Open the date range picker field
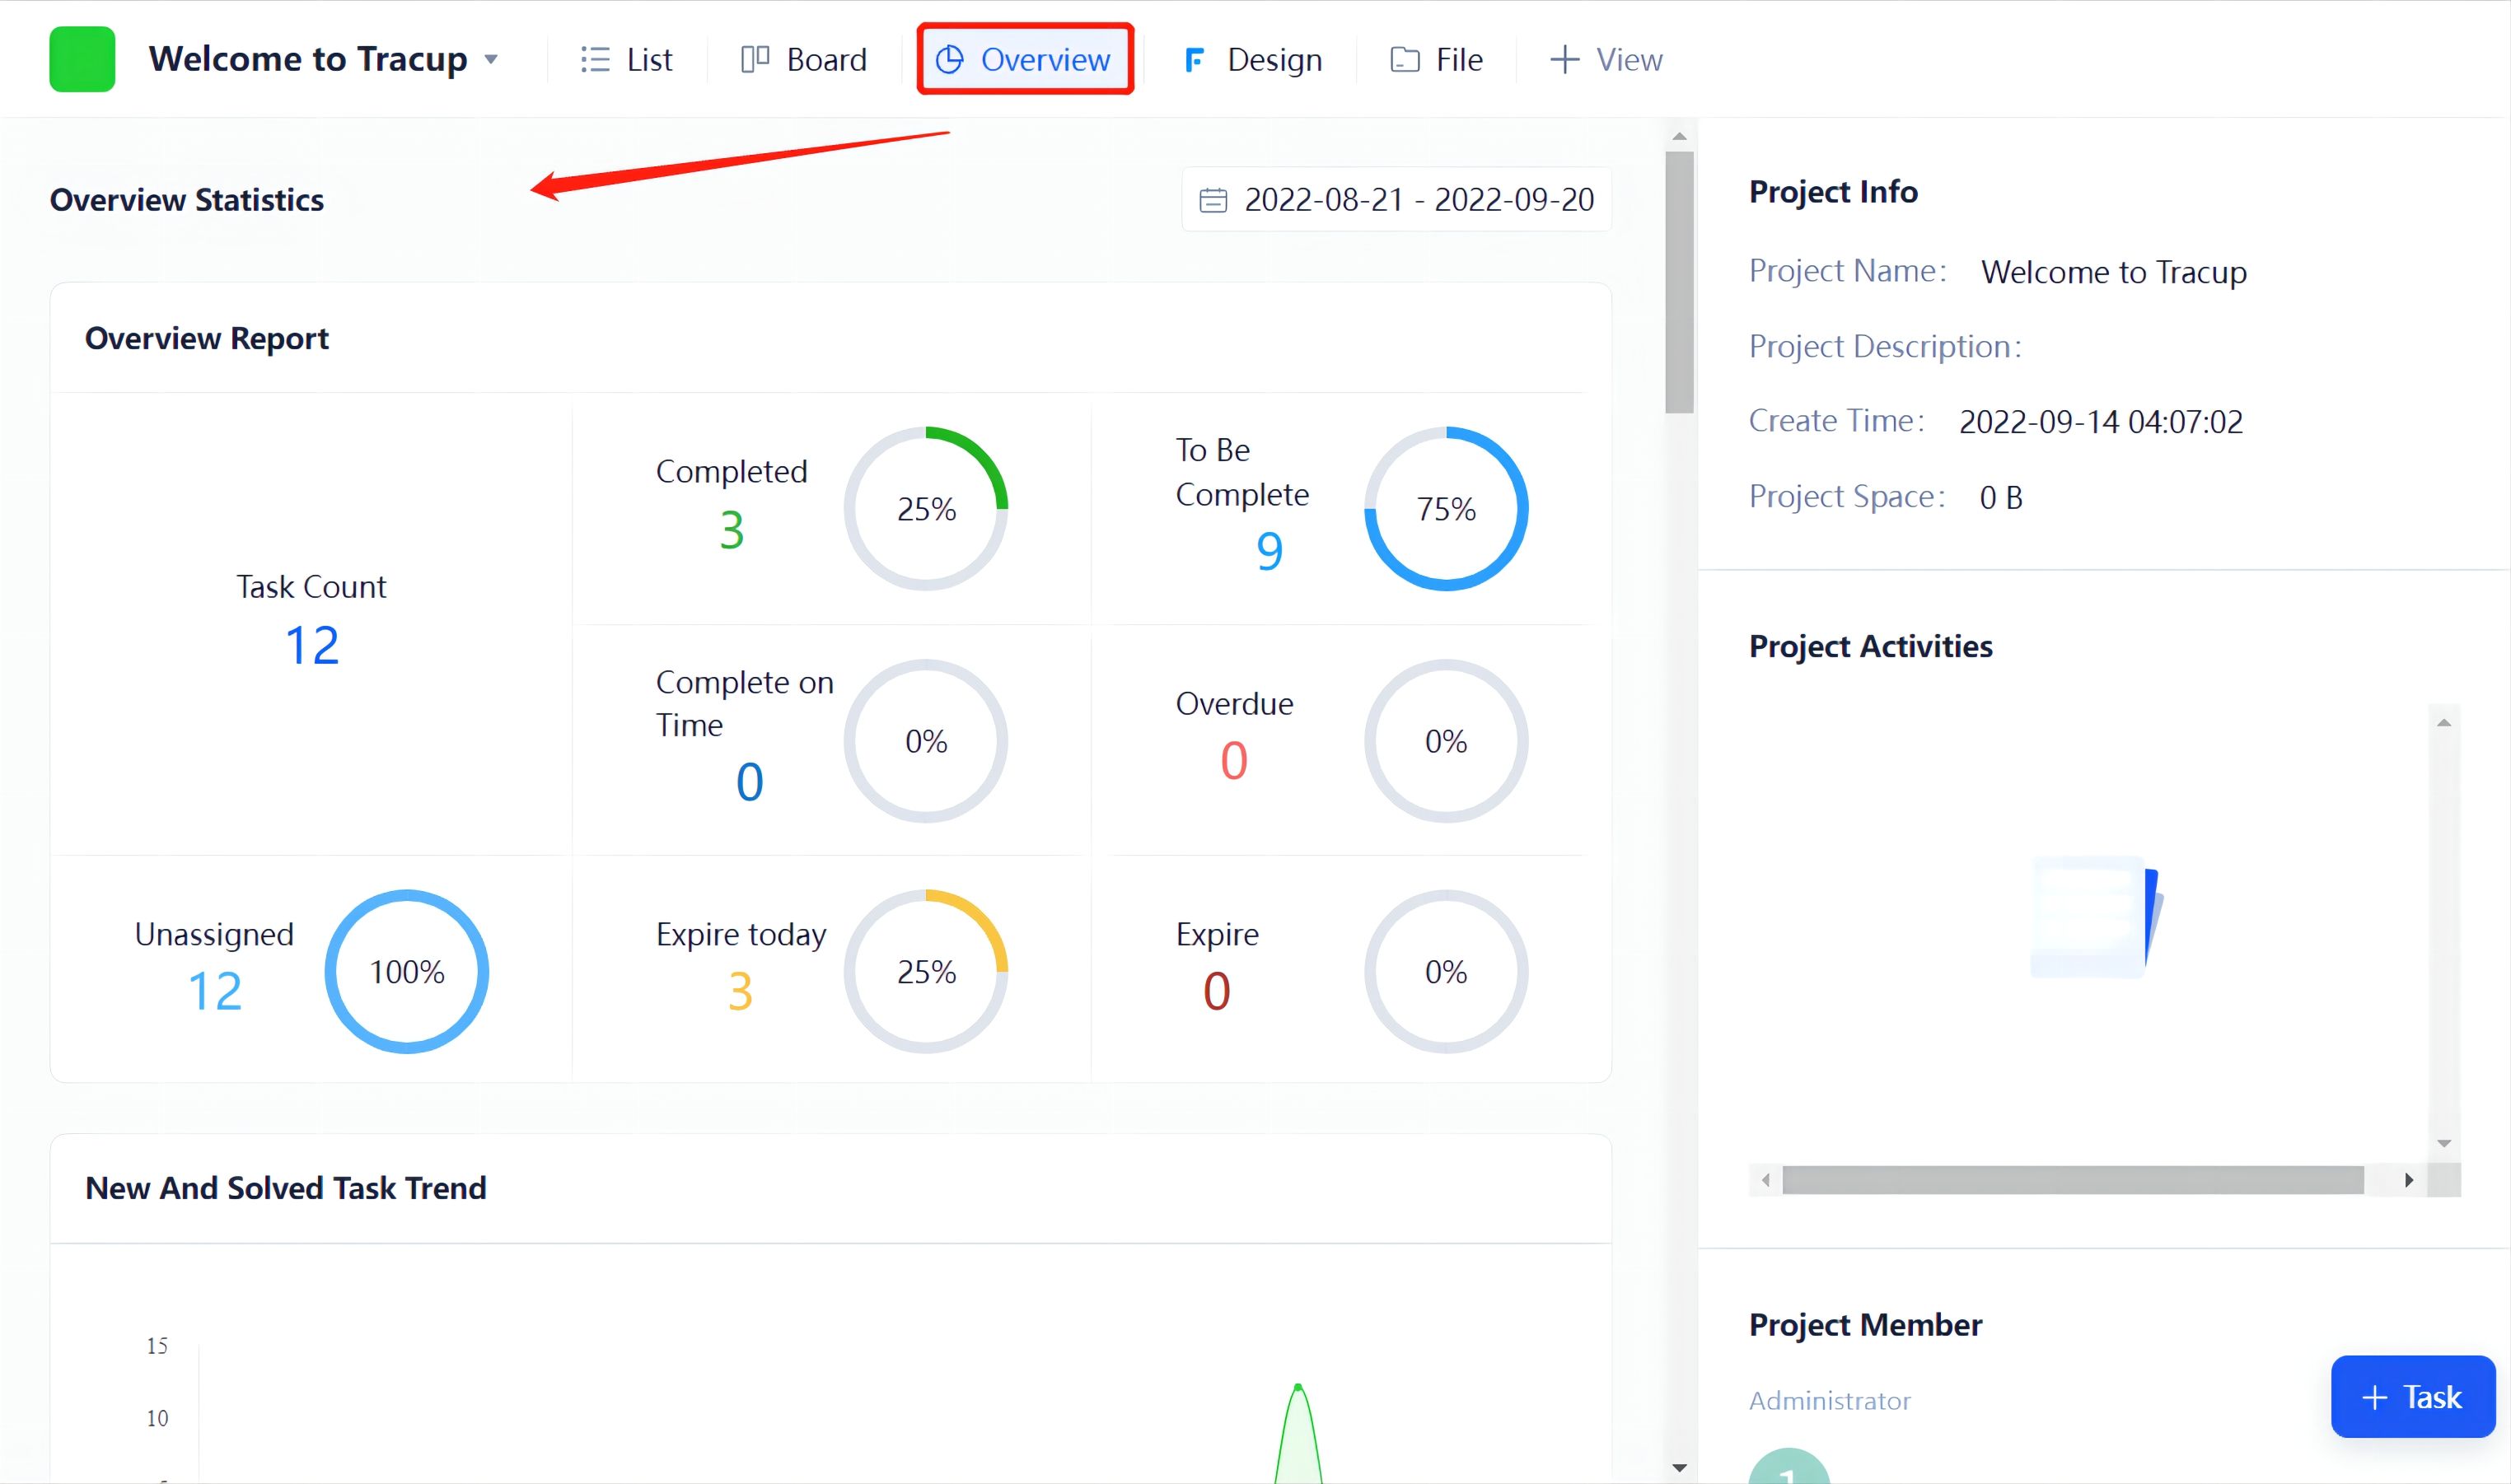This screenshot has height=1484, width=2511. click(x=1418, y=200)
